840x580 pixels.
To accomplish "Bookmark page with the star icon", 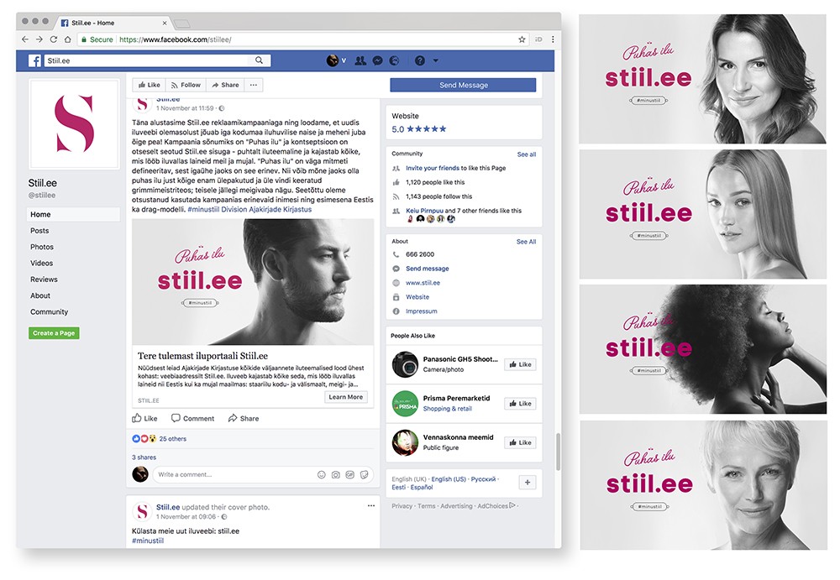I will 522,39.
